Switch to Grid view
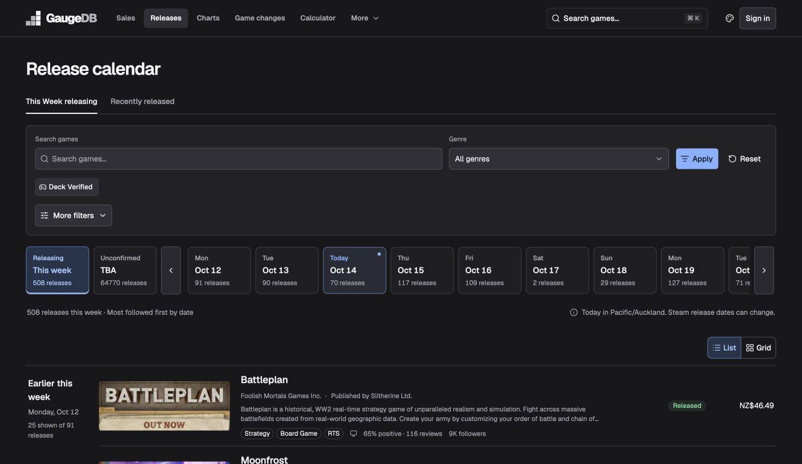The image size is (802, 464). coord(758,347)
